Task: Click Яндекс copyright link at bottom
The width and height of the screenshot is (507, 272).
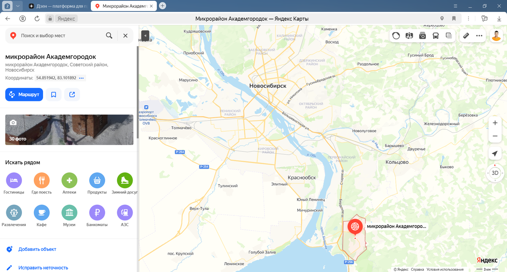Action: [401, 269]
